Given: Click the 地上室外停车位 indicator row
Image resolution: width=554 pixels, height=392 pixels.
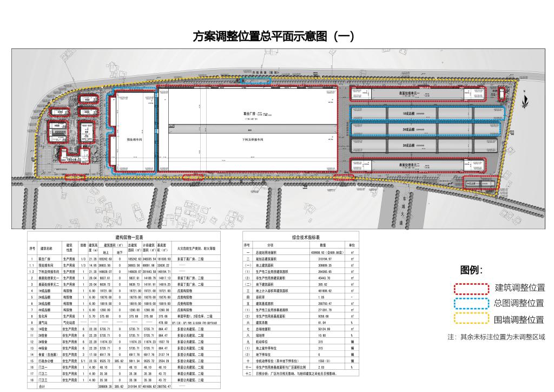Looking at the screenshot, I should (301, 348).
